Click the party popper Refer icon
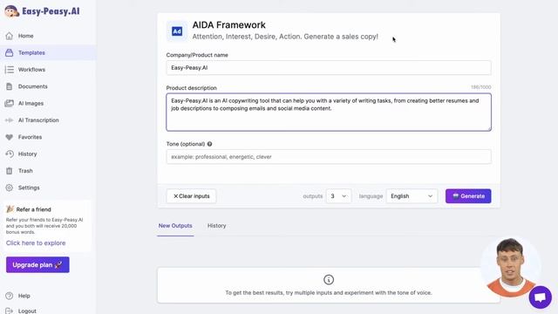The image size is (558, 314). click(x=10, y=209)
